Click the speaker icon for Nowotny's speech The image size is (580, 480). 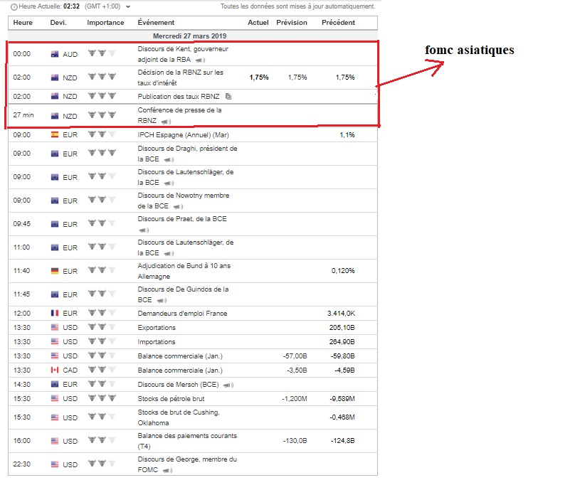point(178,206)
